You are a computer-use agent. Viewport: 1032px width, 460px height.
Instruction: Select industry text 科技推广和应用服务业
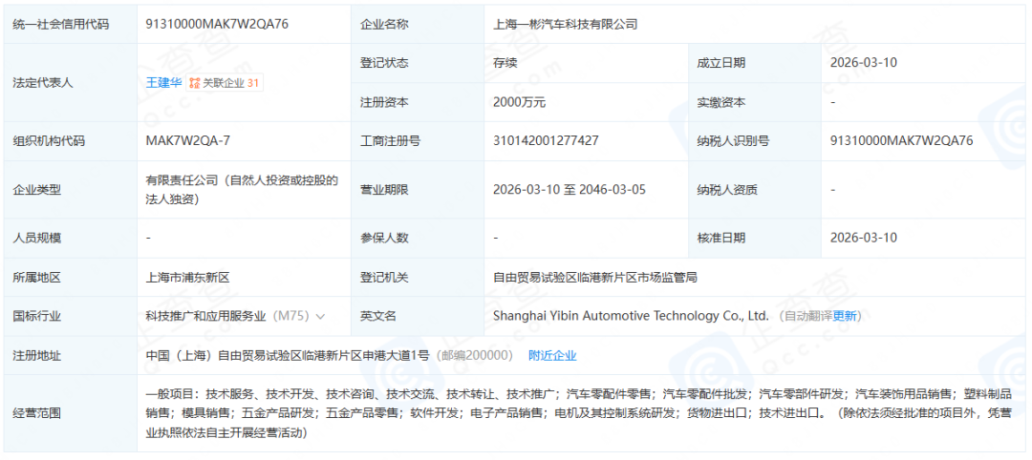[x=206, y=316]
